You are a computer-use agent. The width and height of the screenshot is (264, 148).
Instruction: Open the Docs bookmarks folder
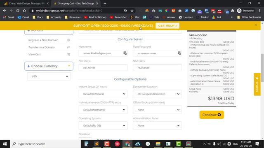tap(38, 17)
